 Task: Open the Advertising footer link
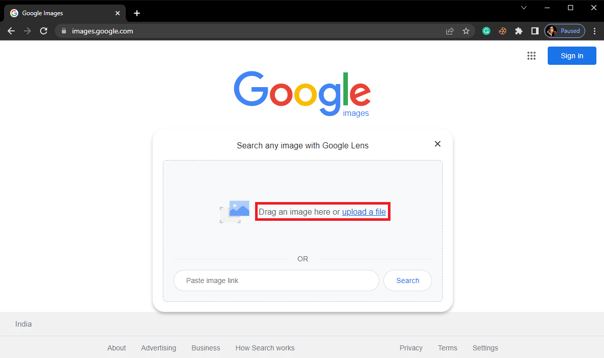point(158,348)
